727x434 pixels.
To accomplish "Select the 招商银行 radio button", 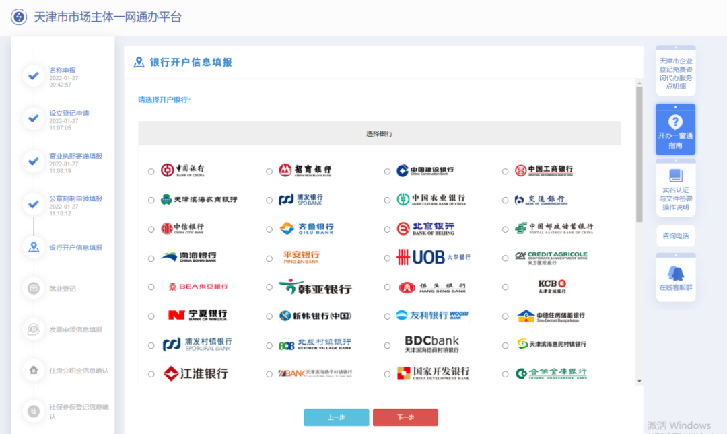I will [269, 170].
